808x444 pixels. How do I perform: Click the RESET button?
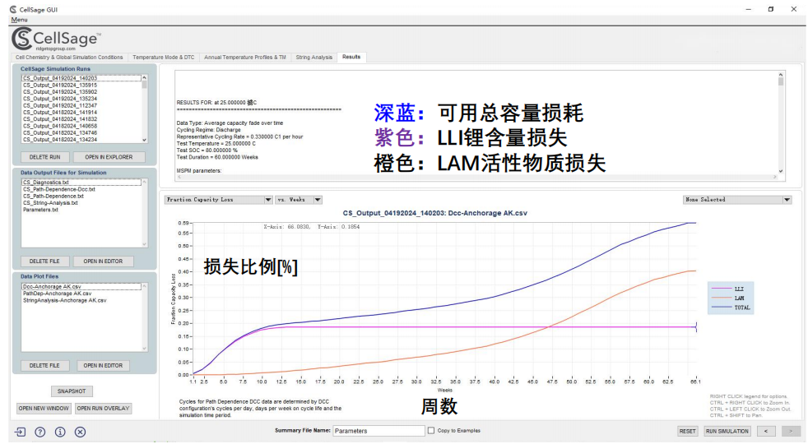687,431
